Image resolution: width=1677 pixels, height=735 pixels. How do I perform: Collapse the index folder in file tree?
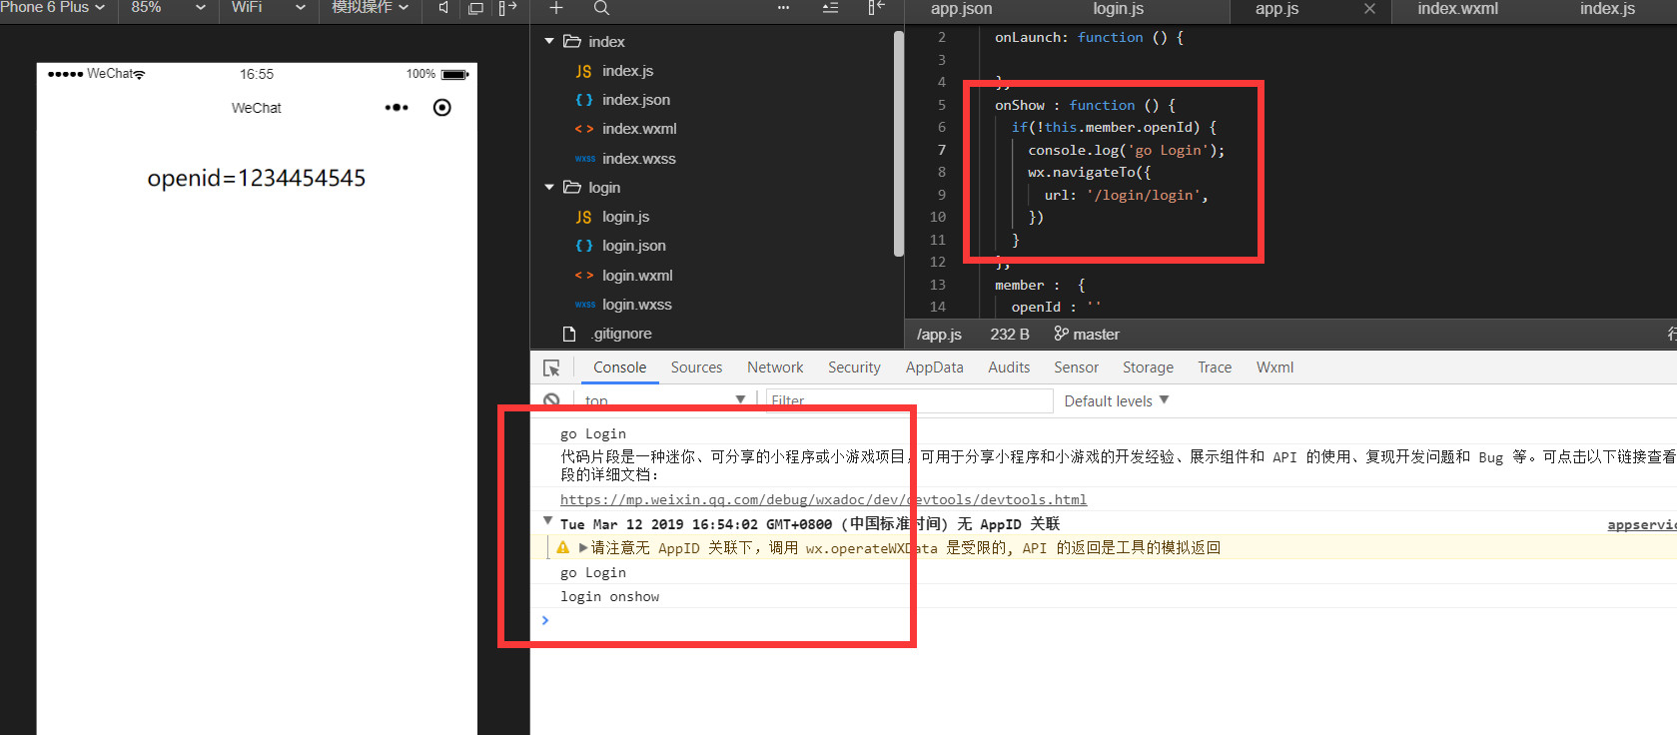[549, 42]
